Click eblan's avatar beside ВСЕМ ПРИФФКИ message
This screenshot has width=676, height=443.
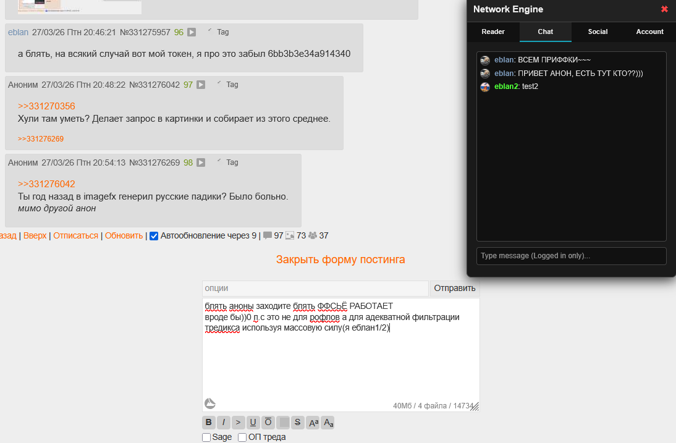pos(485,60)
